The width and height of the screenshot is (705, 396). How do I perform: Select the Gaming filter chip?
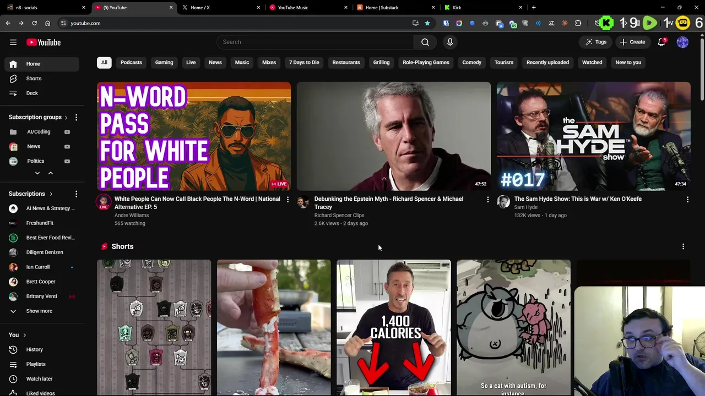click(164, 62)
